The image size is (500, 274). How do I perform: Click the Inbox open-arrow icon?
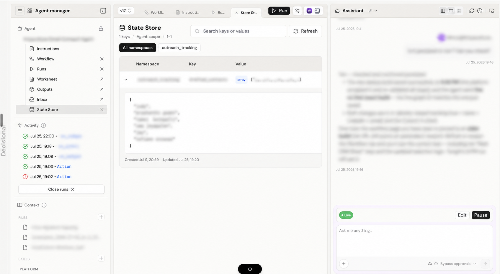pos(102,99)
